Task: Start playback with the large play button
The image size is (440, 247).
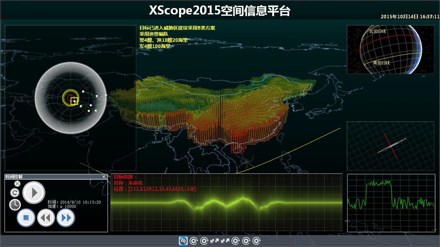Action: point(34,192)
